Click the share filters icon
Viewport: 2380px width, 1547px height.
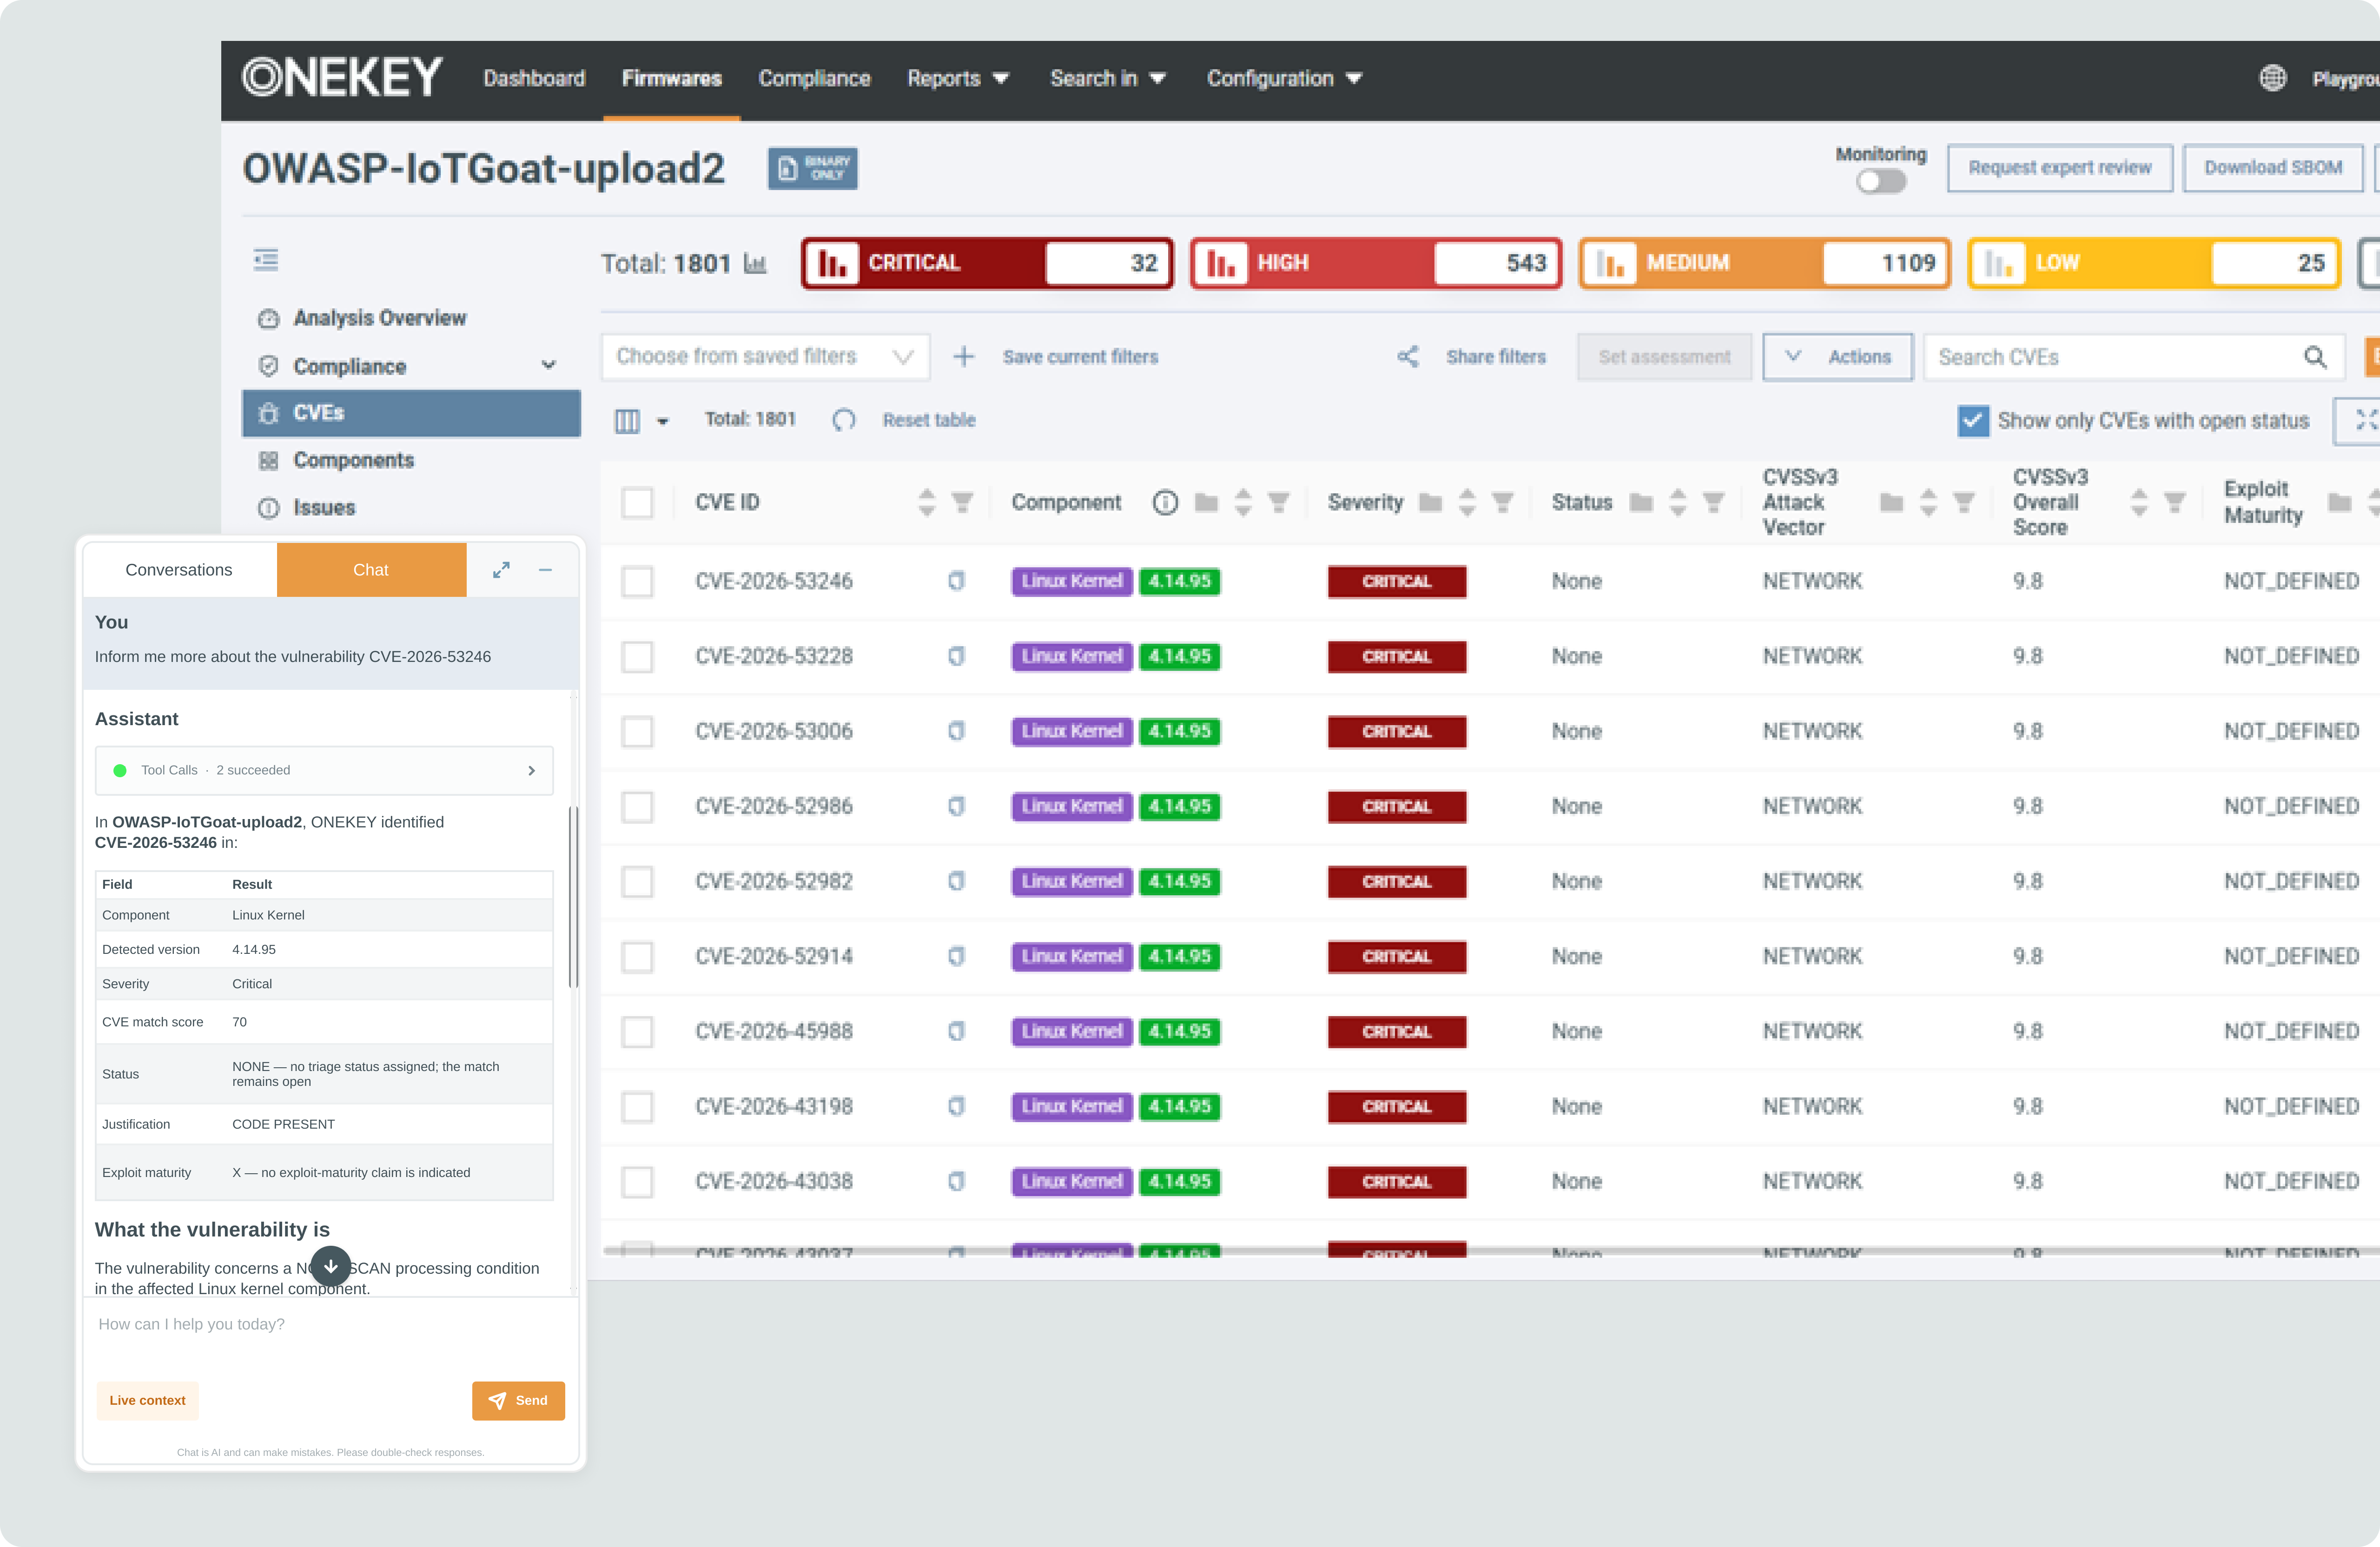[1408, 356]
